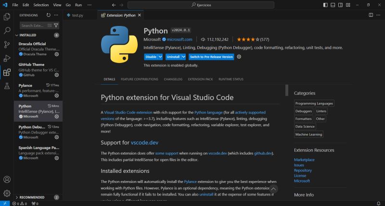
Task: Switch to Feature Contributions tab
Action: coord(140,79)
